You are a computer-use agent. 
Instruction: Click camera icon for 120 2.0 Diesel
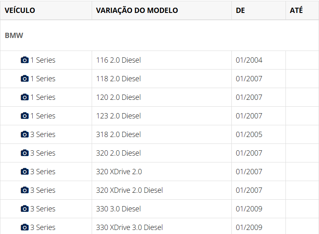pos(25,97)
